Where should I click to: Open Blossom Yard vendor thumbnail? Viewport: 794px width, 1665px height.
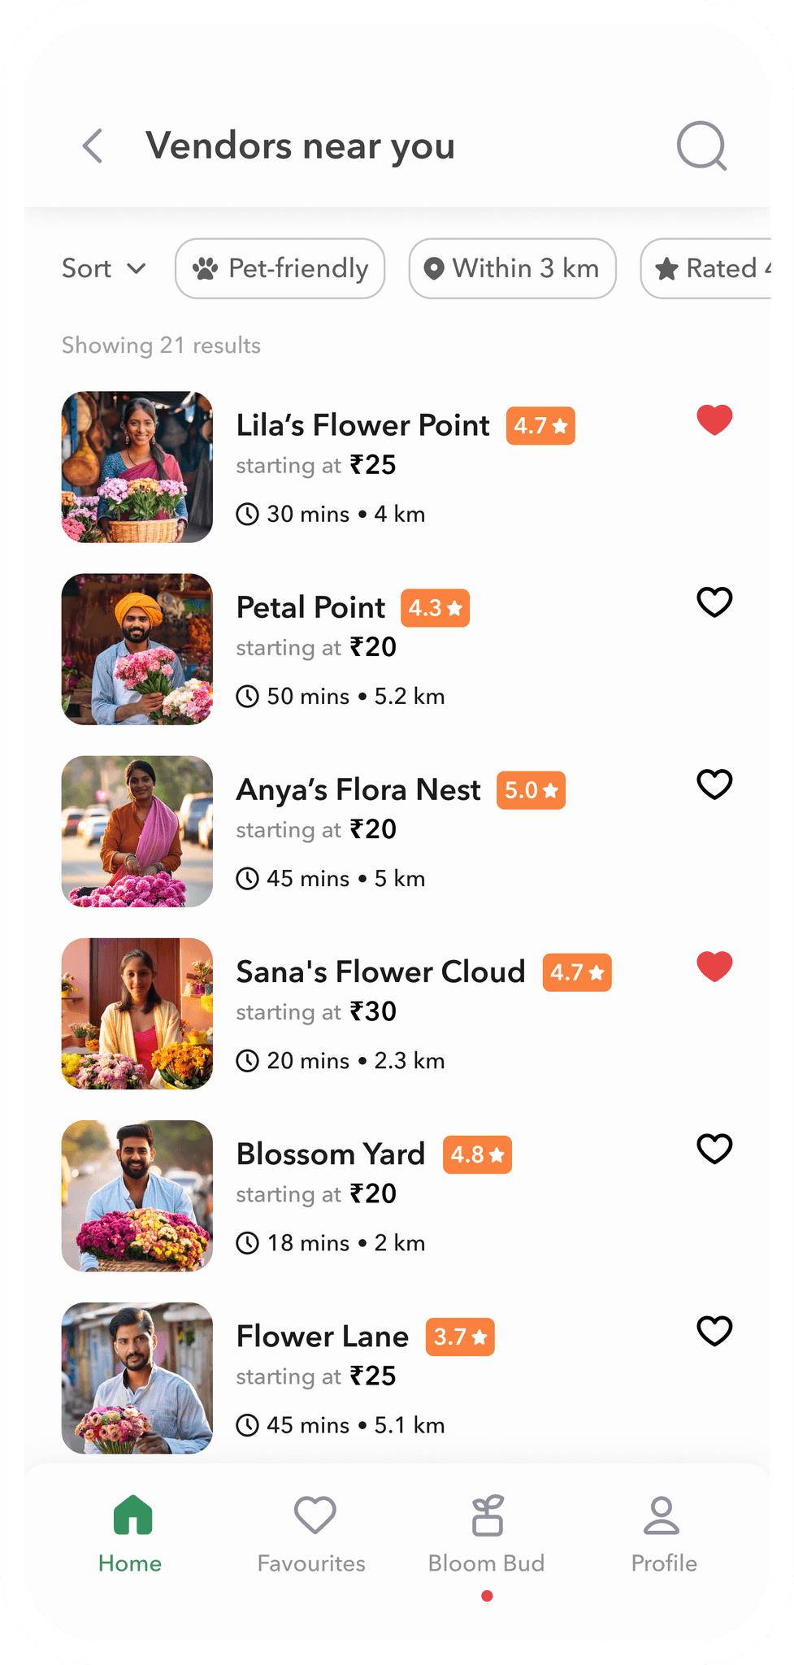pyautogui.click(x=137, y=1195)
